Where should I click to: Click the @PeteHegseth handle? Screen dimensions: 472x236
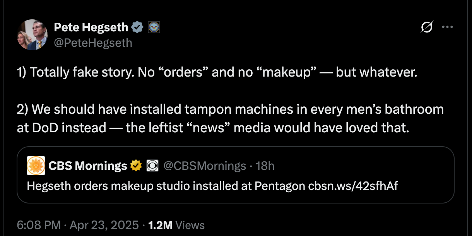point(93,43)
